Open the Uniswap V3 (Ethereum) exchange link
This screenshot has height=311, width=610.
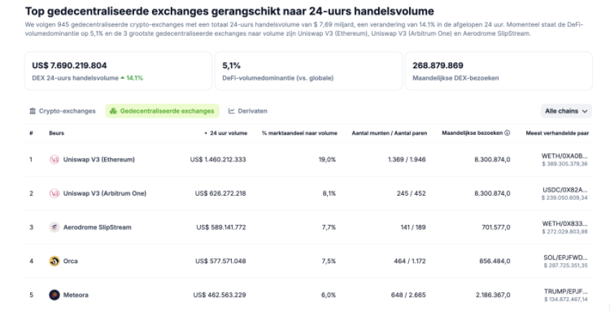(99, 159)
